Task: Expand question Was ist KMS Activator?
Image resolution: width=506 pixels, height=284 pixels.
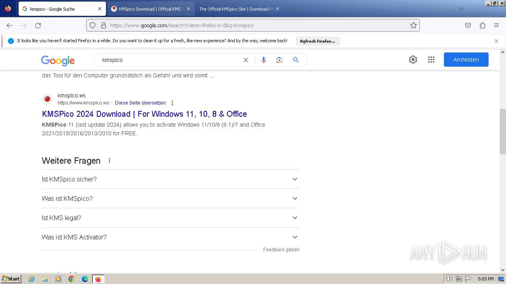Action: [170, 237]
